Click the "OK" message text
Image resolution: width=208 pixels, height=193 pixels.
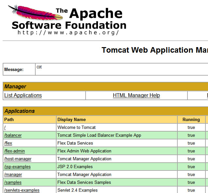[x=39, y=67]
